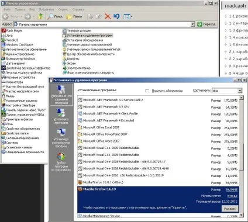The height and width of the screenshot is (222, 248).
Task: Open the Вид menu
Action: click(32, 9)
